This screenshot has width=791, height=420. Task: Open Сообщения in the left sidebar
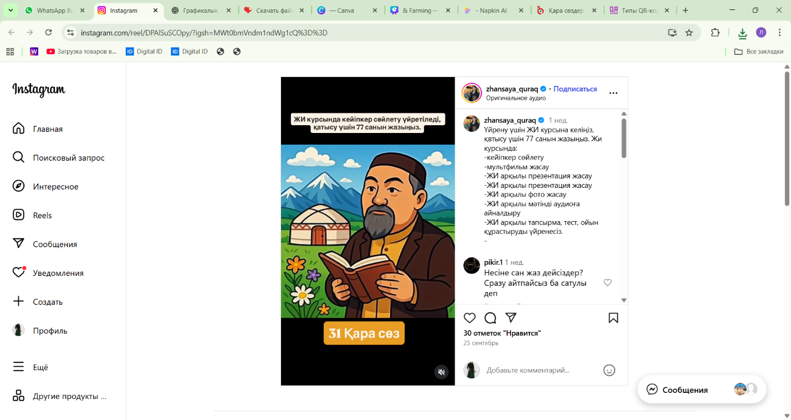click(x=45, y=244)
